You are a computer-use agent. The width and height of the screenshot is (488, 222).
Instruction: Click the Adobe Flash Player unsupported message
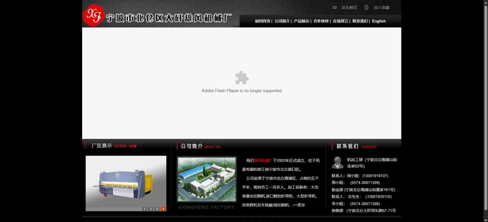(x=241, y=91)
